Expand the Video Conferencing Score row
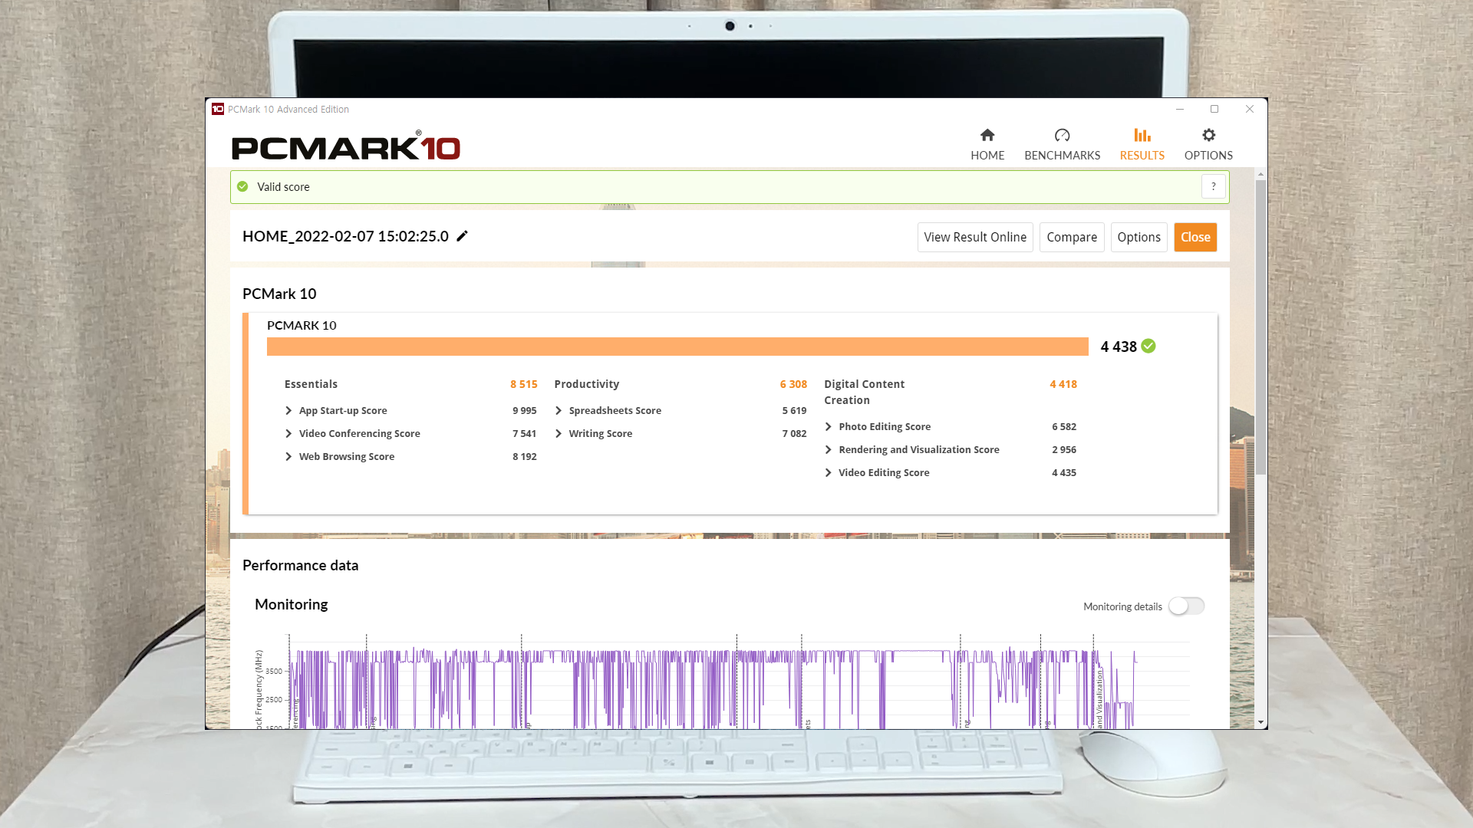Viewport: 1473px width, 828px height. 288,434
